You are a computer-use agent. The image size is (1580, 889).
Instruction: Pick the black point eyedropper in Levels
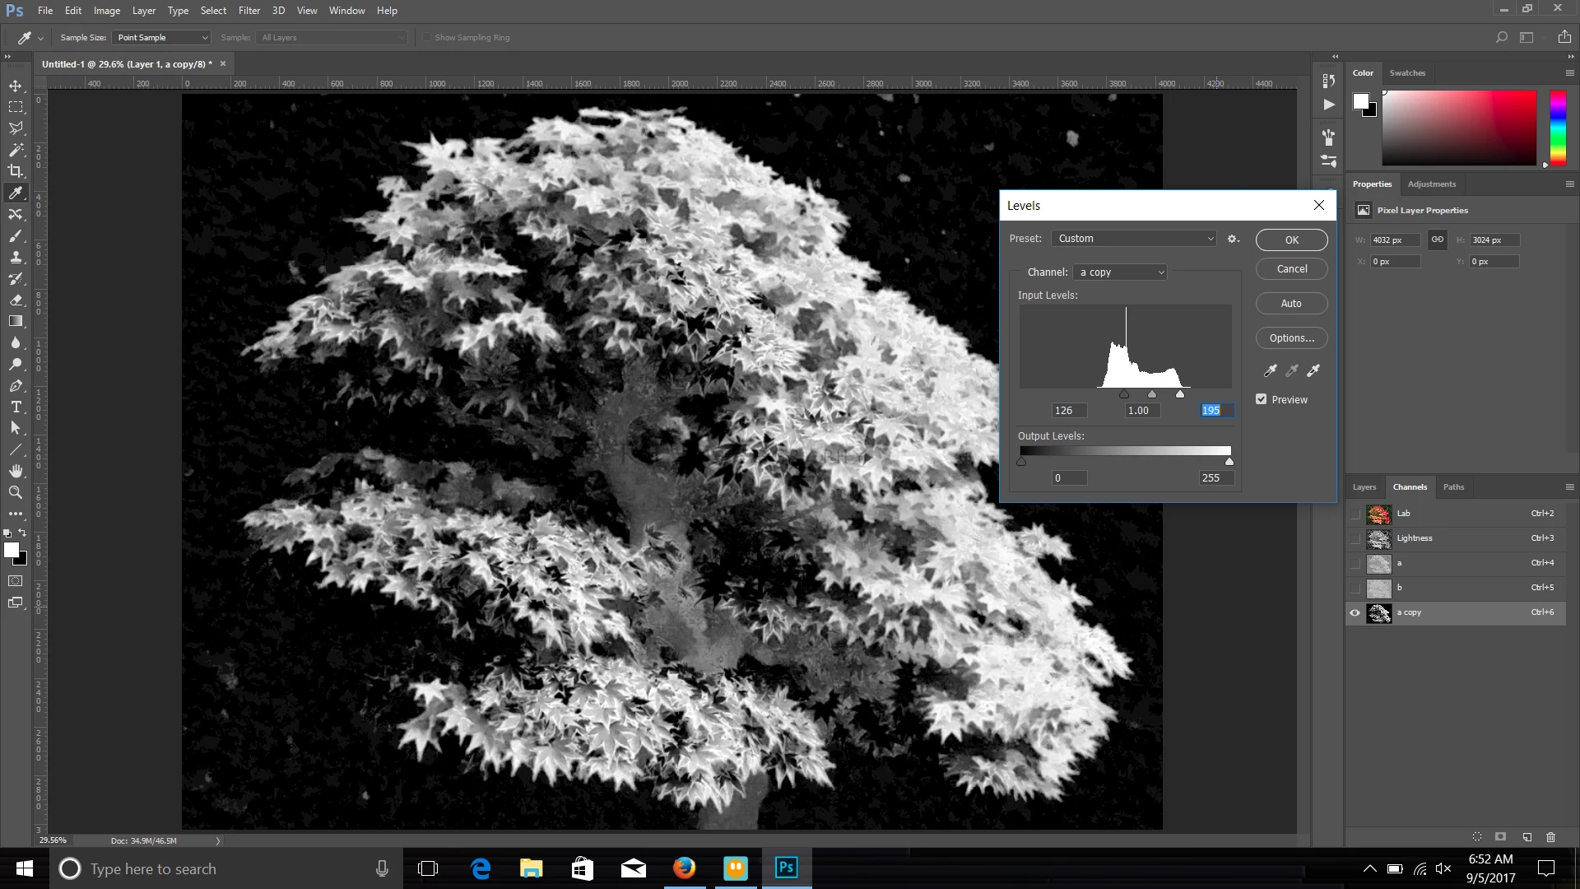(x=1270, y=370)
